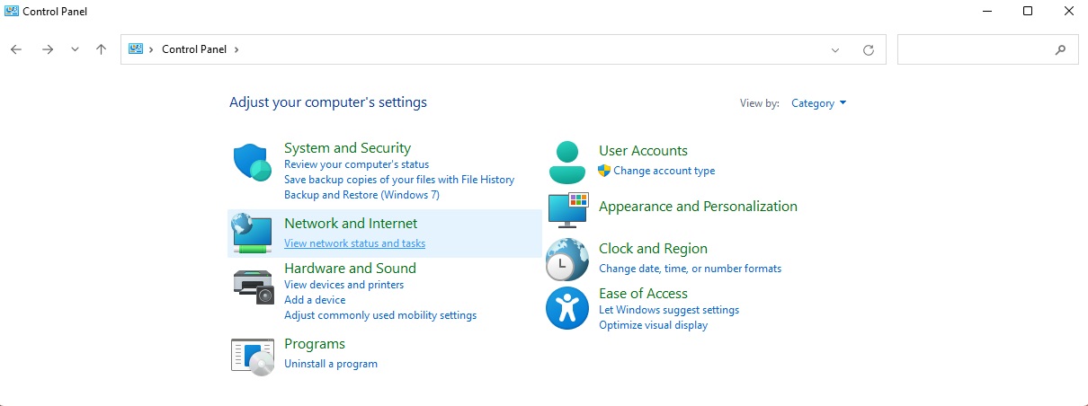Open Appearance and Personalization heading link

click(698, 207)
